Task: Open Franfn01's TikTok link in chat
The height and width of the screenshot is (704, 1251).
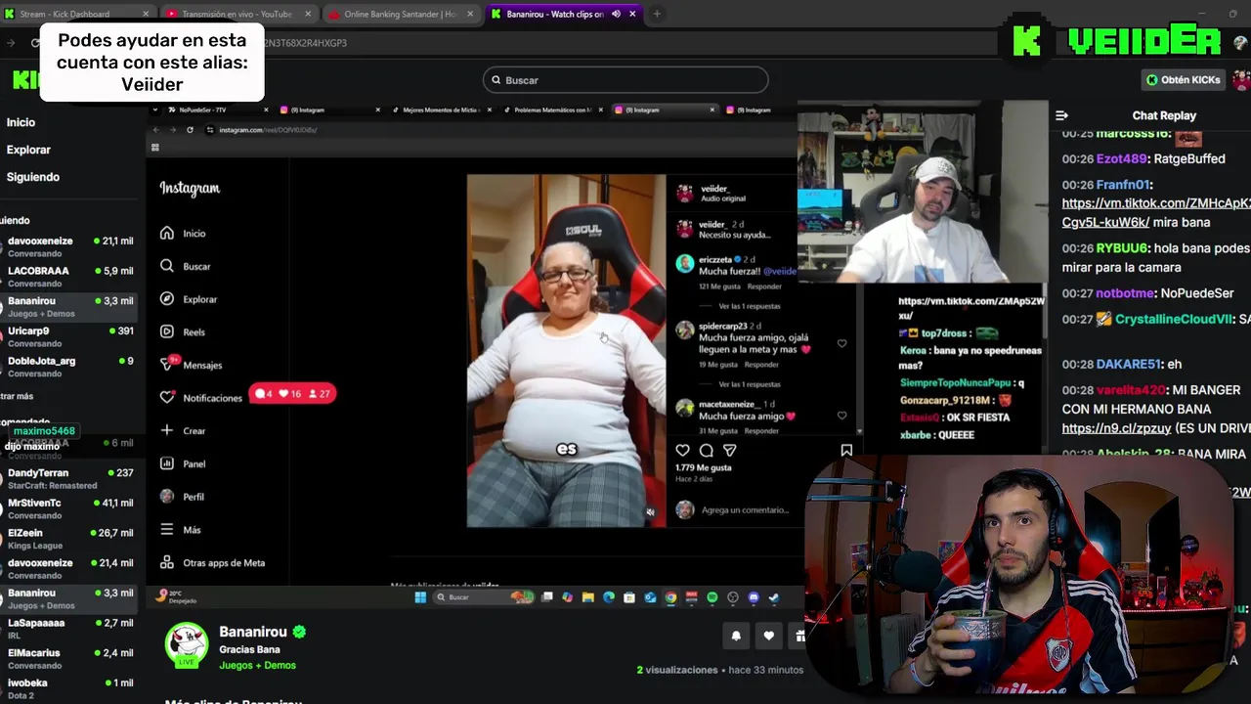Action: click(x=1156, y=212)
